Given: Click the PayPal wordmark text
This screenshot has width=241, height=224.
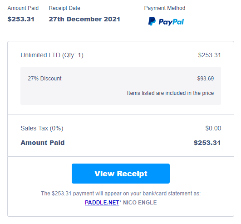Looking at the screenshot, I should pos(171,22).
